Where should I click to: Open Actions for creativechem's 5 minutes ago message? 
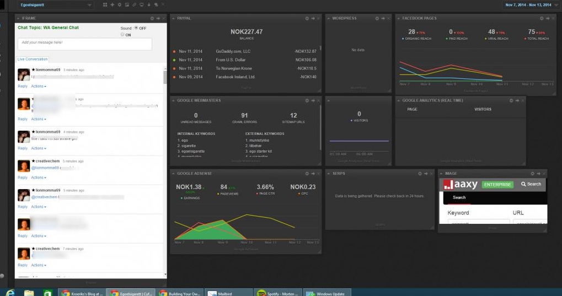coord(39,177)
